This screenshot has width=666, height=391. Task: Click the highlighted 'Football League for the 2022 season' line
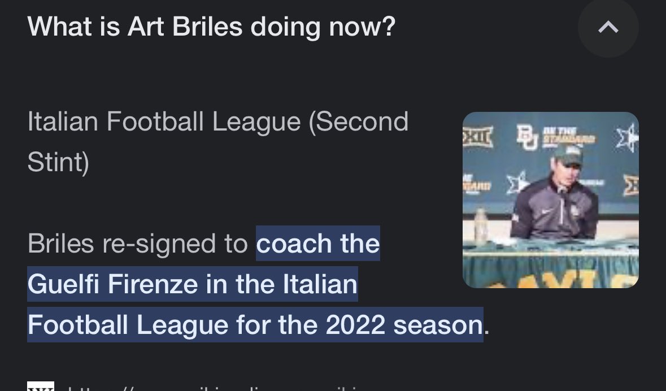[255, 325]
